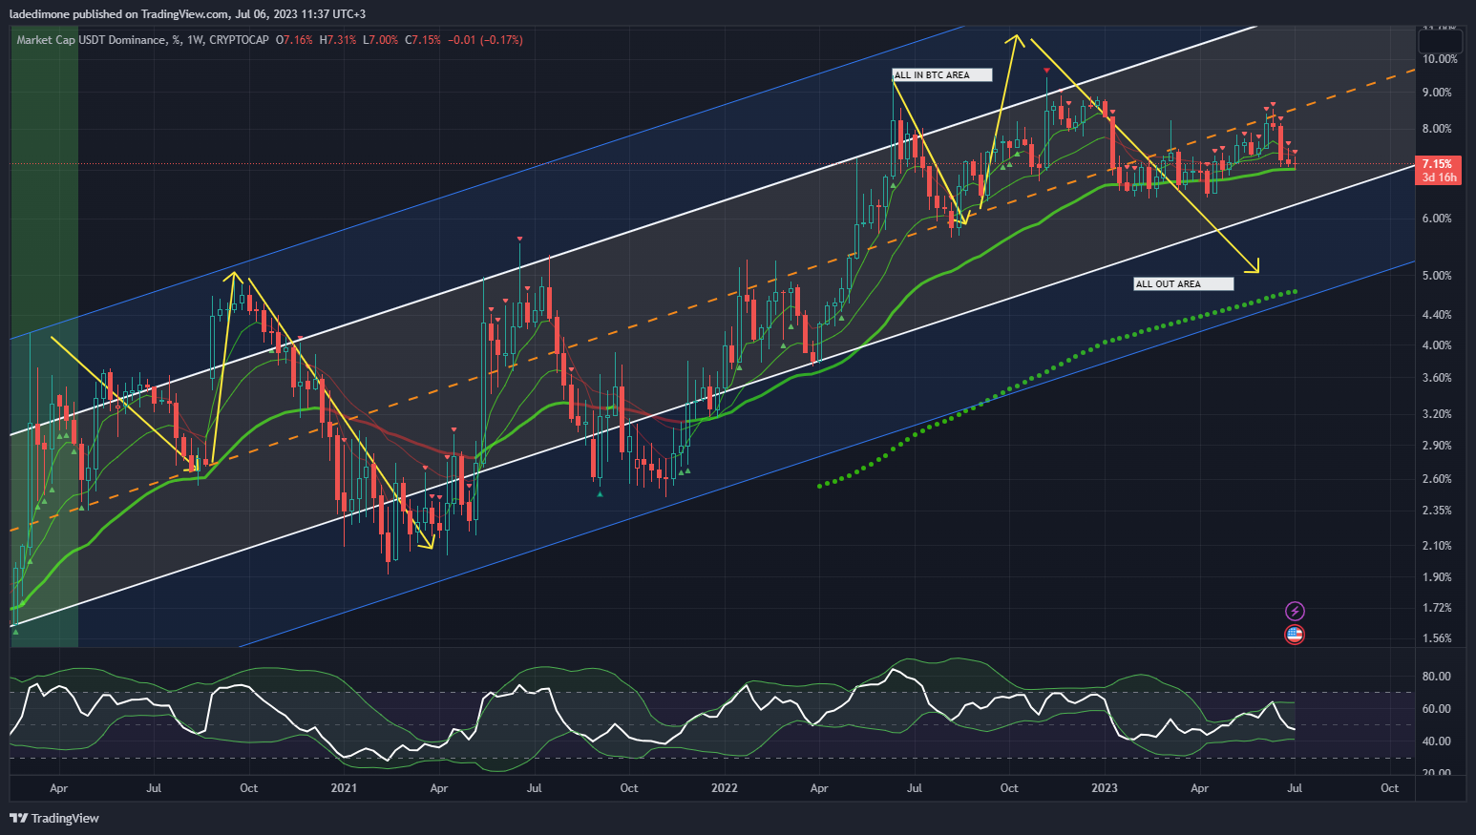Select the ALL OUT AREA text label

(x=1184, y=284)
